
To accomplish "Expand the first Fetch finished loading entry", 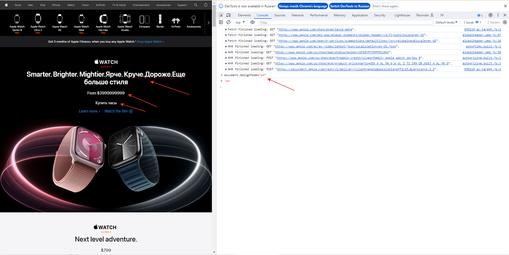I will tap(226, 30).
